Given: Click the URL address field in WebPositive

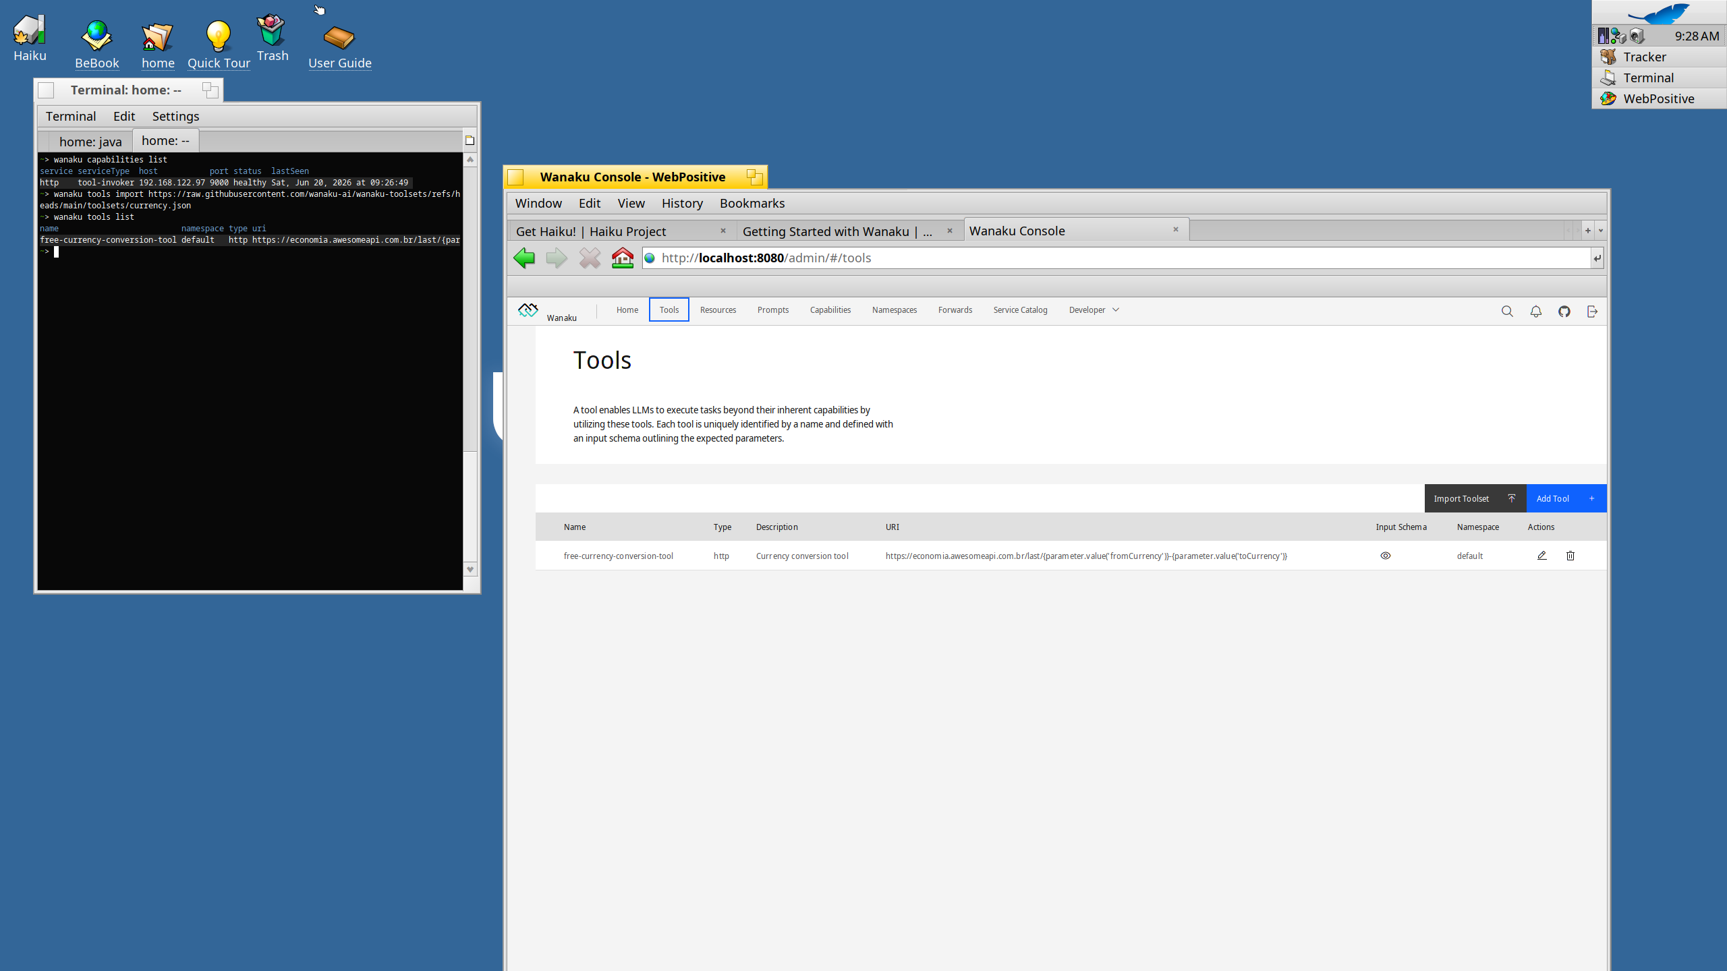Looking at the screenshot, I should point(1116,258).
